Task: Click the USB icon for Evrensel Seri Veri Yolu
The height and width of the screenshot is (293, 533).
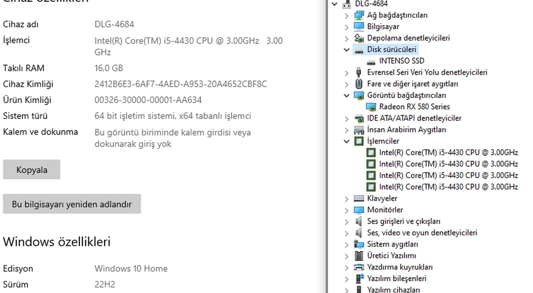Action: click(359, 72)
